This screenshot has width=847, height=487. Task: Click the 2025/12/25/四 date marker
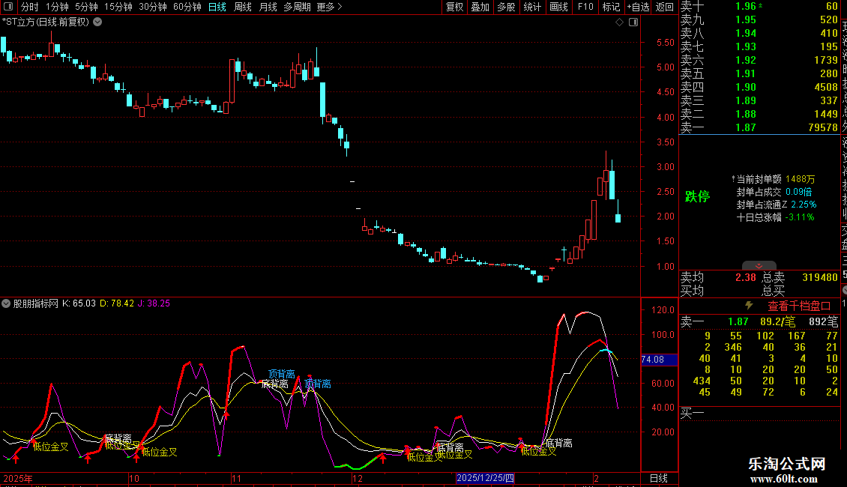(x=485, y=478)
